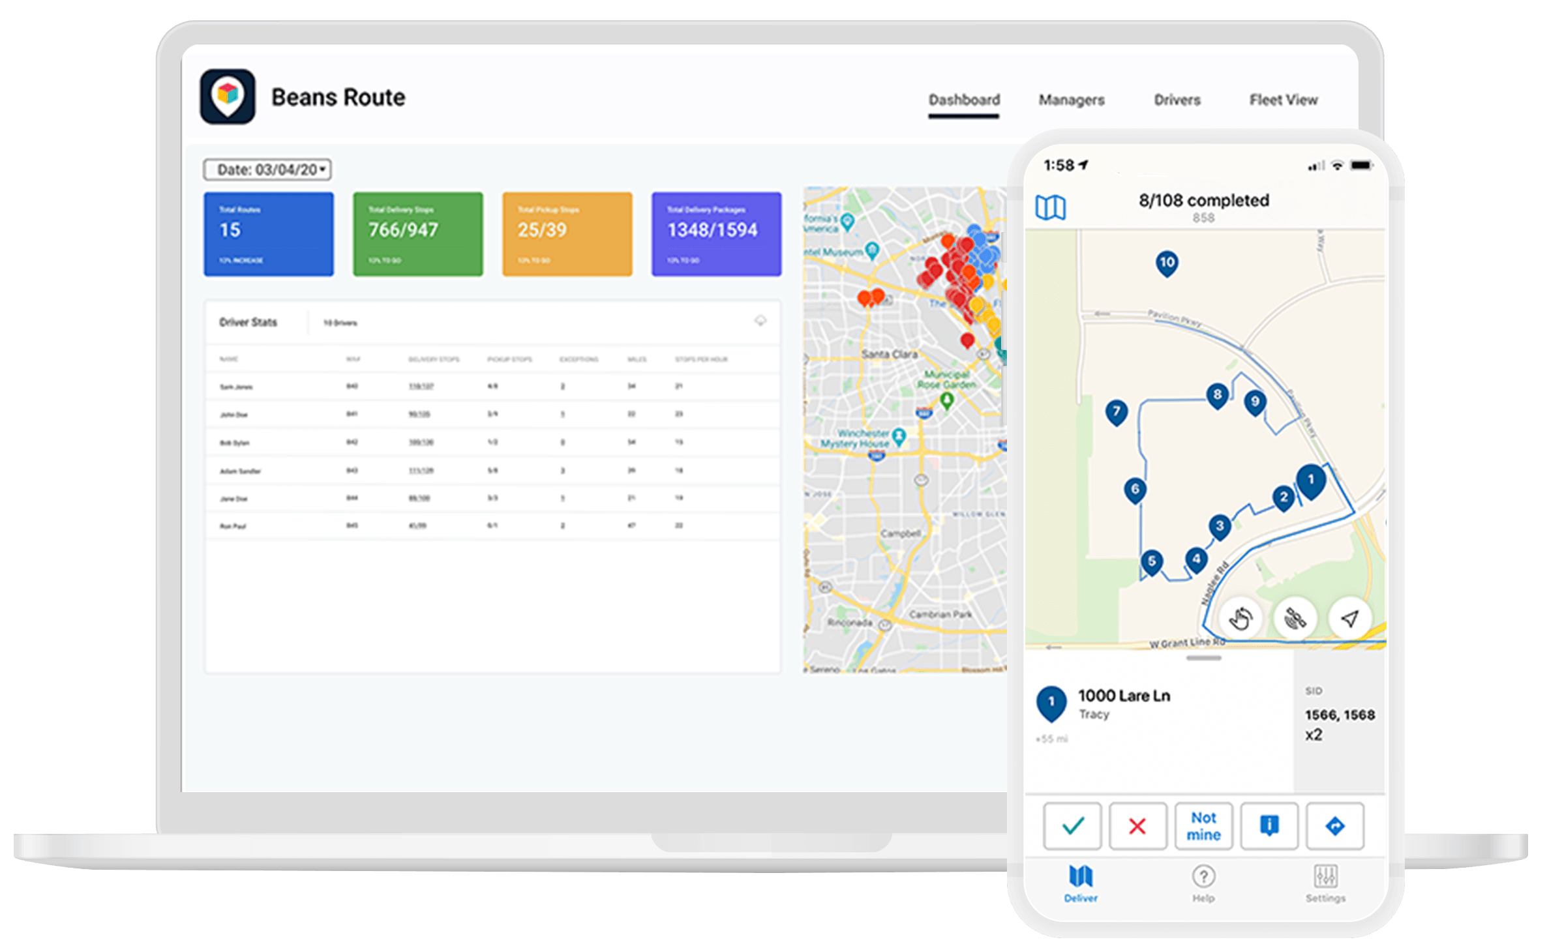Go to the Drivers tab

click(1177, 100)
